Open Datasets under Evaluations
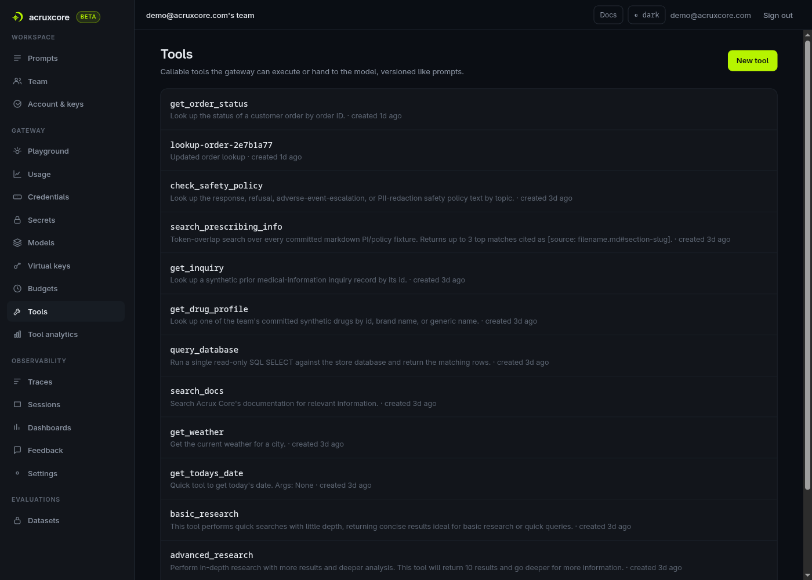Viewport: 812px width, 580px height. [66, 520]
